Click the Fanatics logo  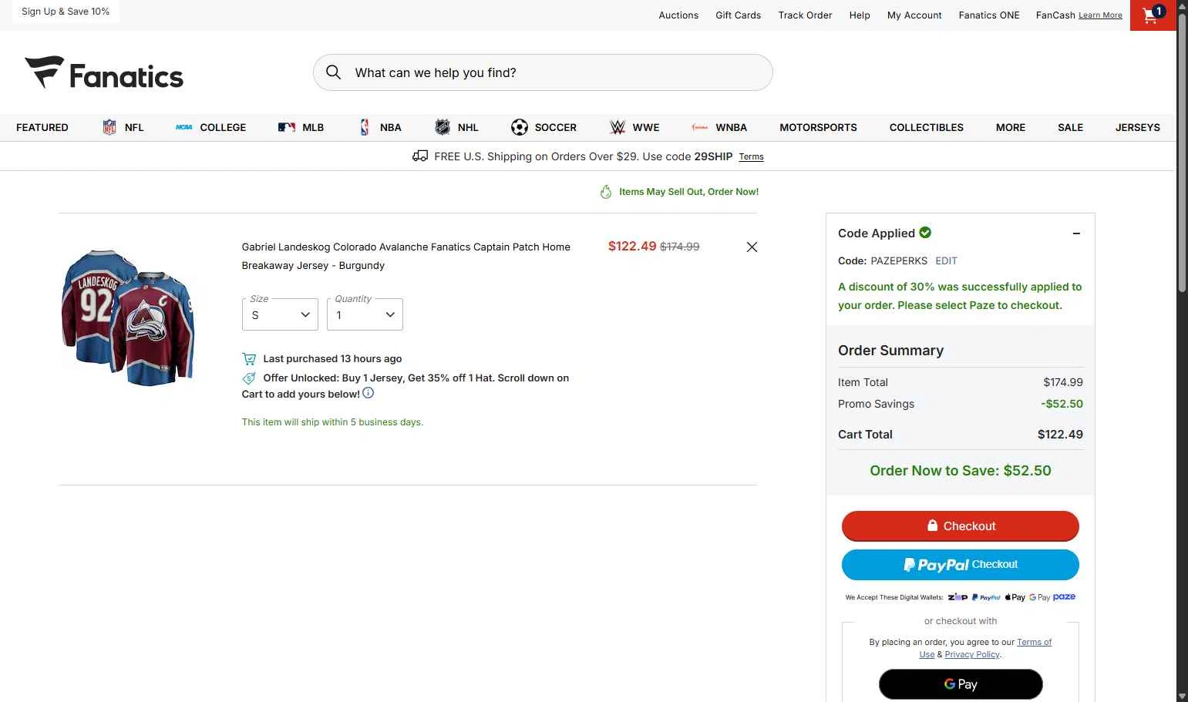coord(104,73)
